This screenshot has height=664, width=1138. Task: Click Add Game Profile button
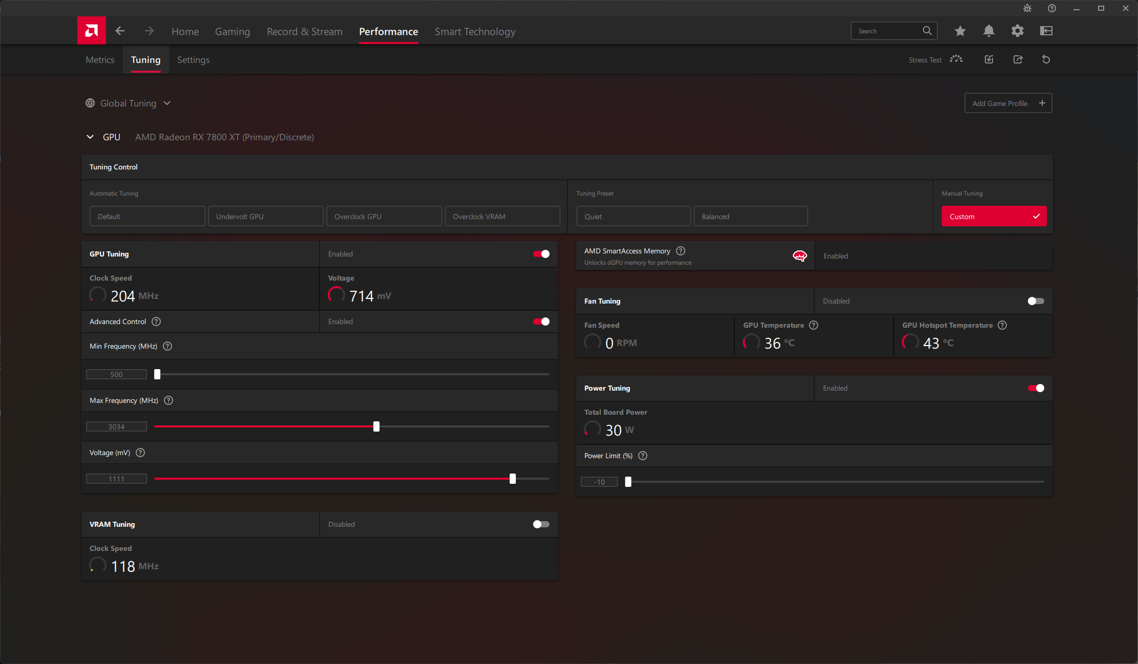1007,103
